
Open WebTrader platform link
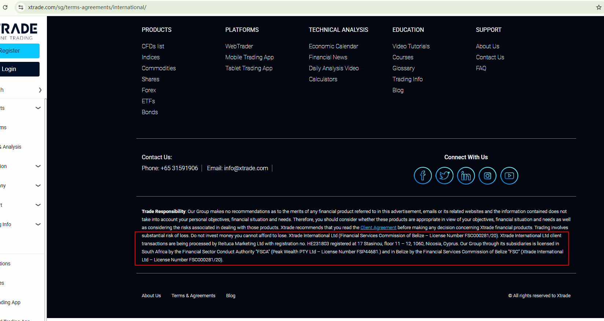tap(239, 46)
